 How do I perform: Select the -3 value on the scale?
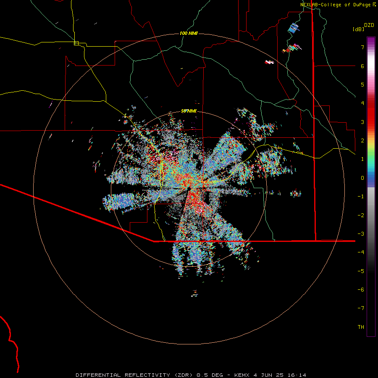click(361, 234)
